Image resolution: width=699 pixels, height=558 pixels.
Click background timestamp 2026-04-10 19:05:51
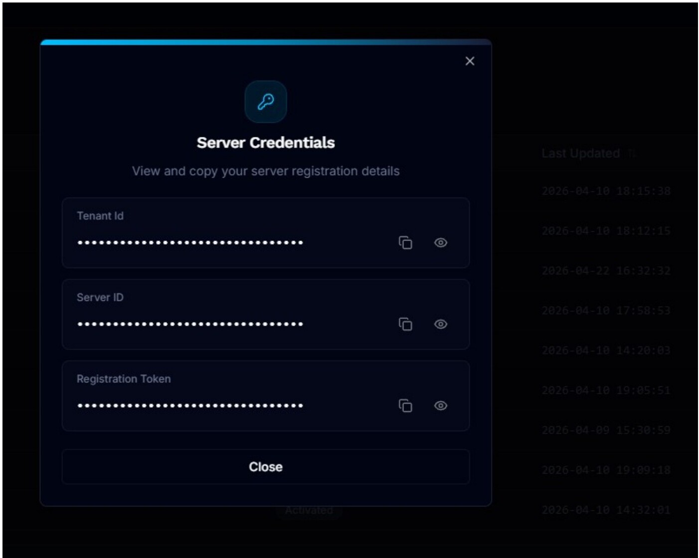[606, 390]
